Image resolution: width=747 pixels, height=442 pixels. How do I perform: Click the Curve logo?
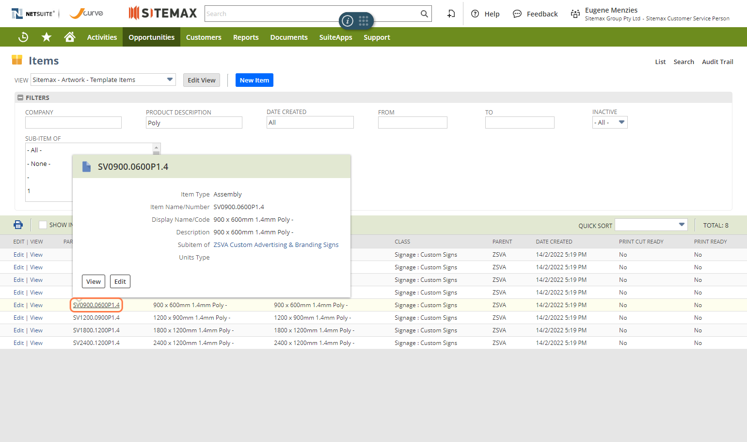[x=86, y=14]
